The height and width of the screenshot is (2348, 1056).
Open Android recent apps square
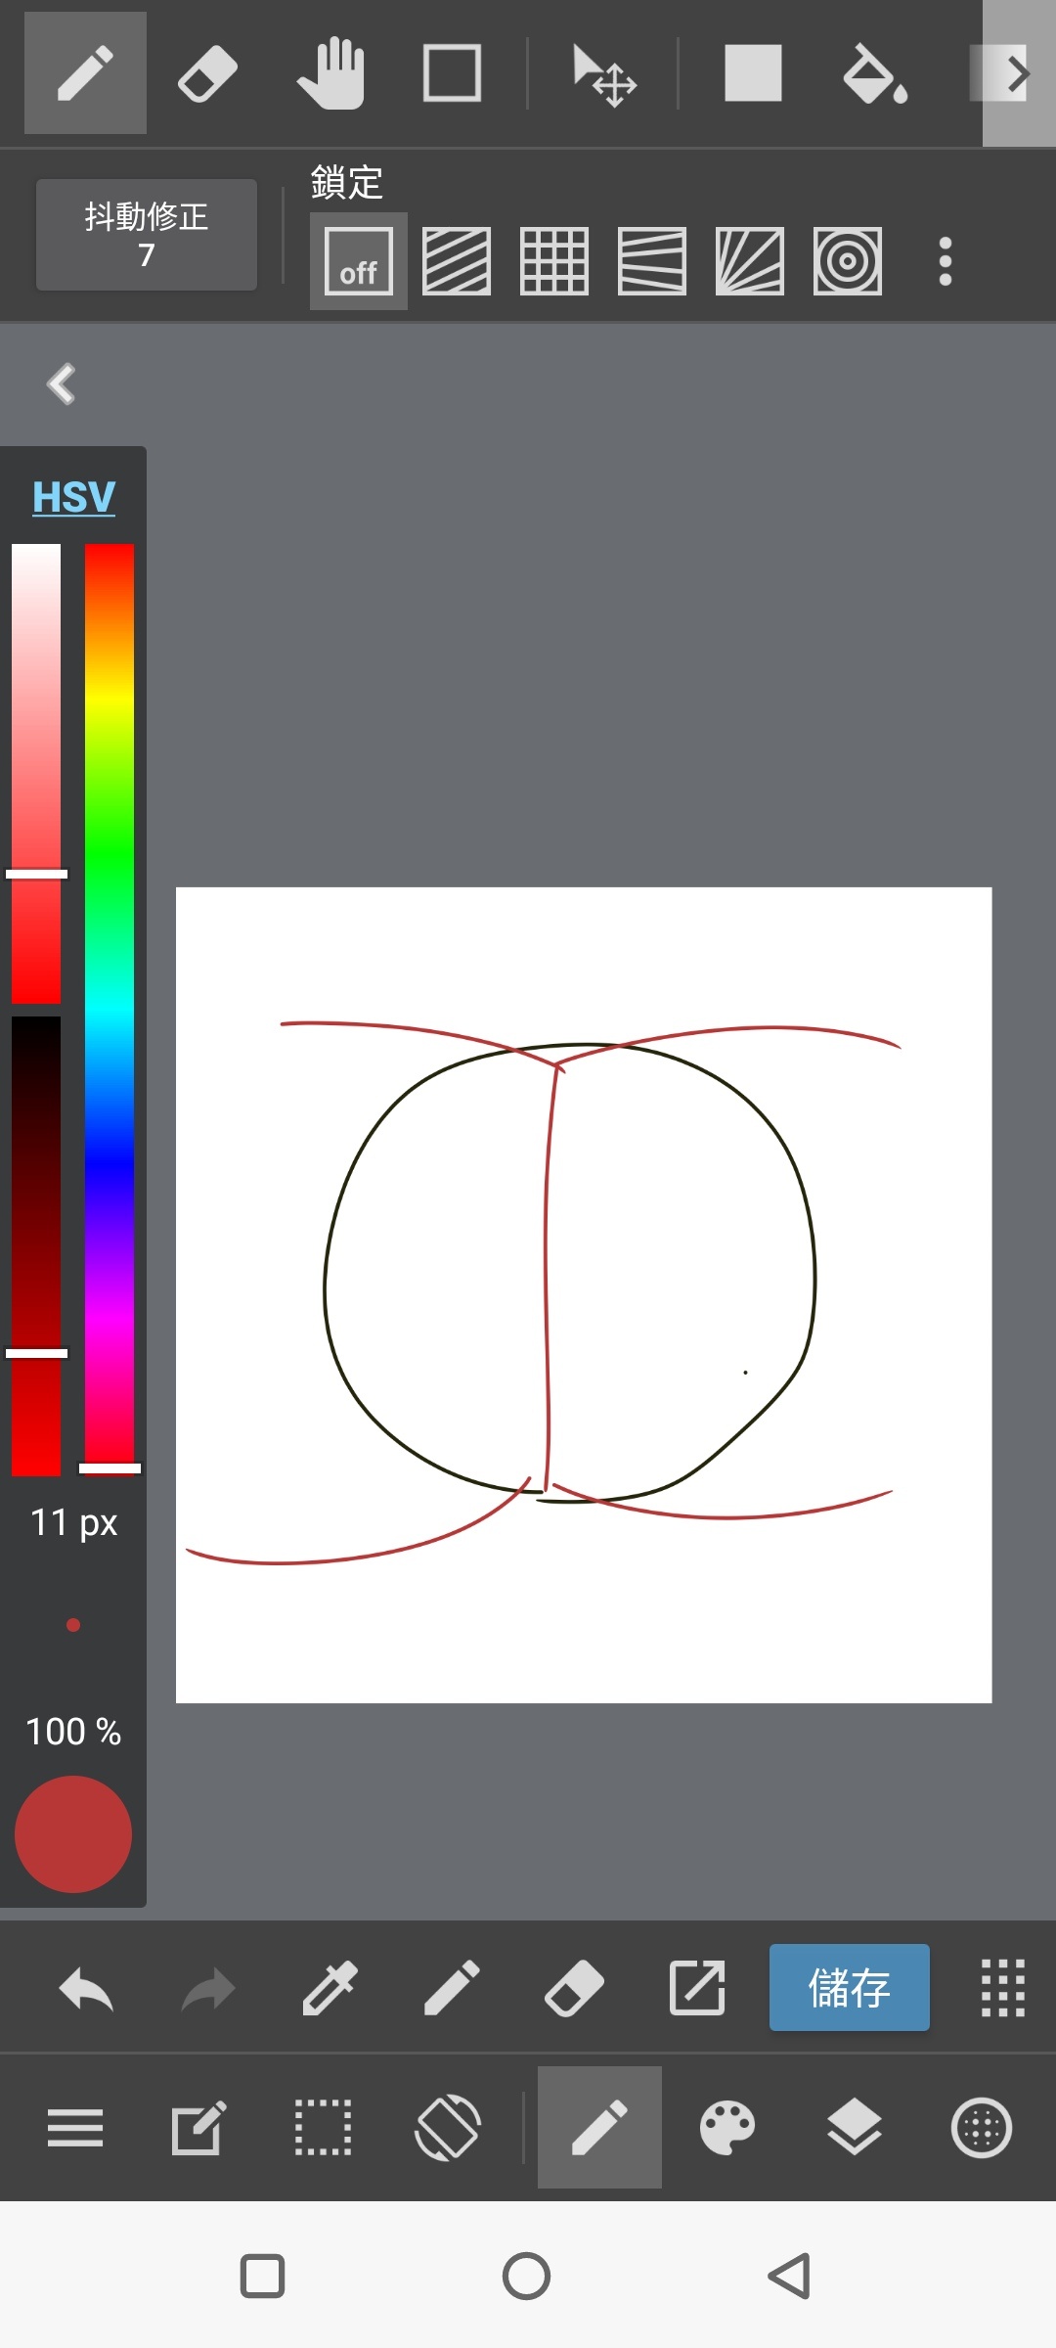point(263,2276)
